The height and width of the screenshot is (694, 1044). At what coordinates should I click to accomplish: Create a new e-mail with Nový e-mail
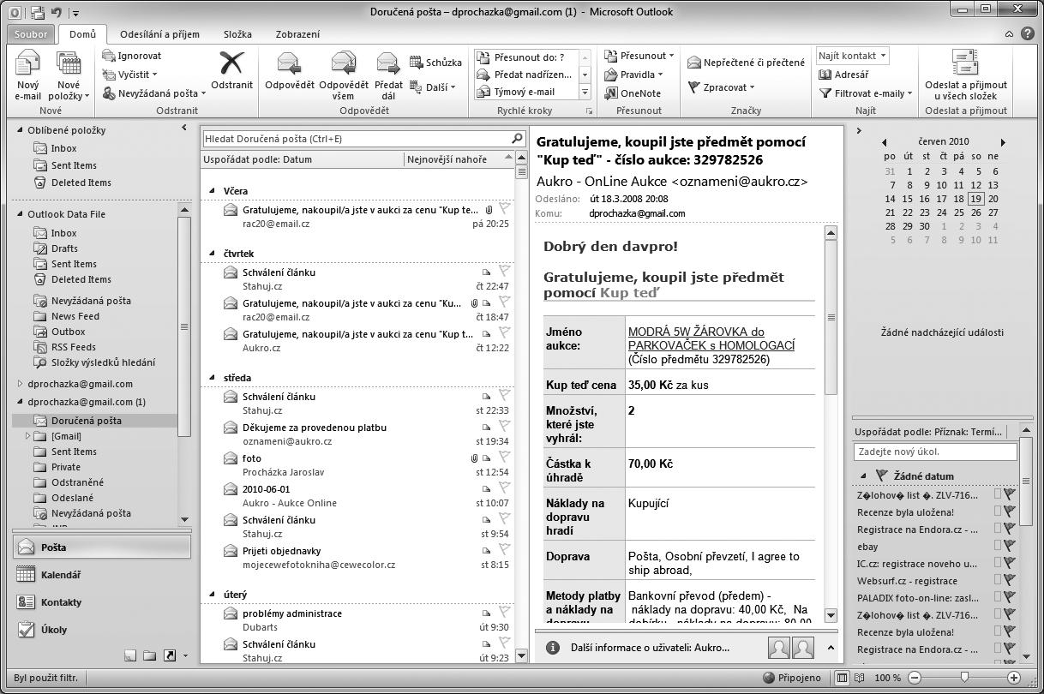28,75
